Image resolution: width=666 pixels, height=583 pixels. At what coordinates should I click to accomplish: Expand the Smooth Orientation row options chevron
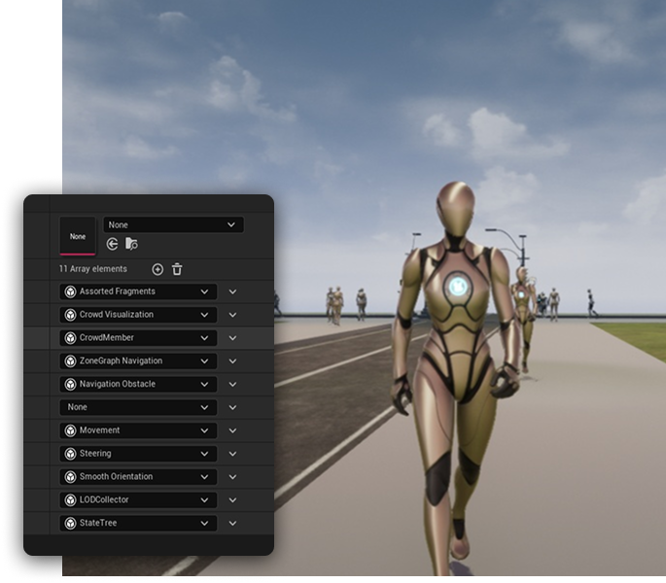pos(232,477)
